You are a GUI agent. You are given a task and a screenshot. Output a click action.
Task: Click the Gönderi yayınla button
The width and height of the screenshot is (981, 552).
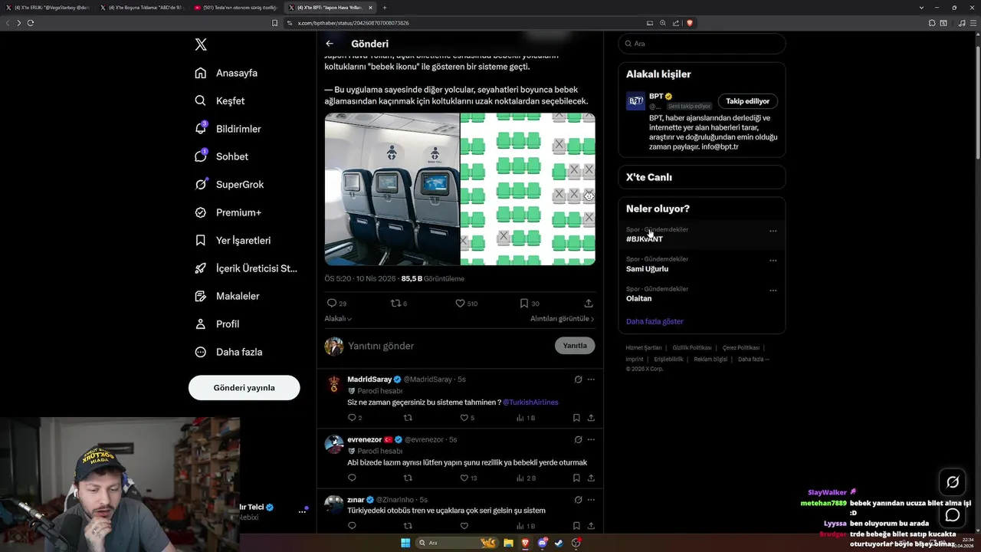coord(244,387)
